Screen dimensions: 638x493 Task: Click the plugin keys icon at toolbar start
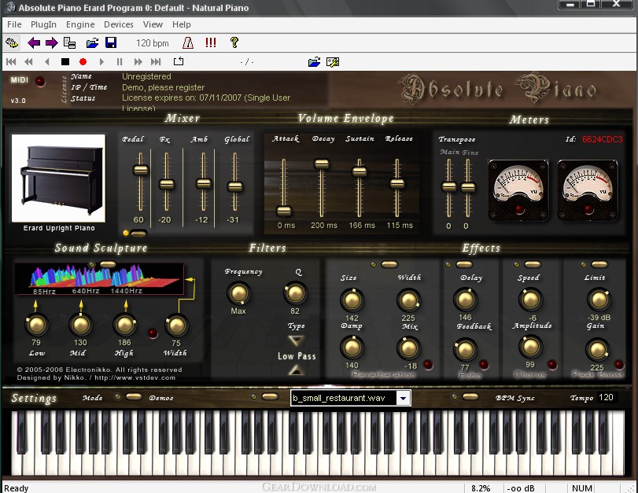11,42
